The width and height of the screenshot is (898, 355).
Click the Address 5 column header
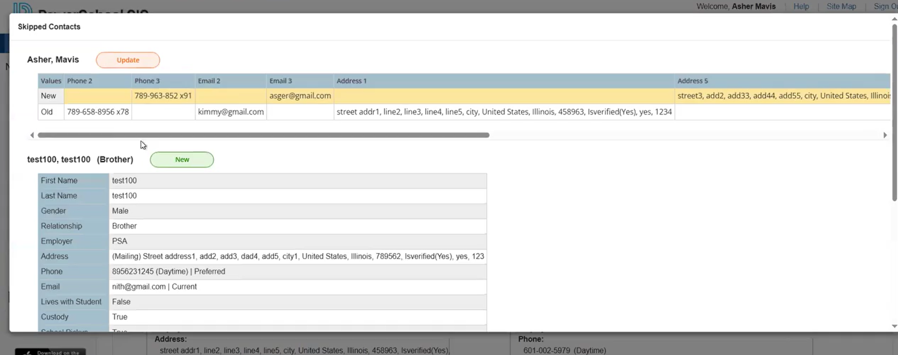point(693,81)
